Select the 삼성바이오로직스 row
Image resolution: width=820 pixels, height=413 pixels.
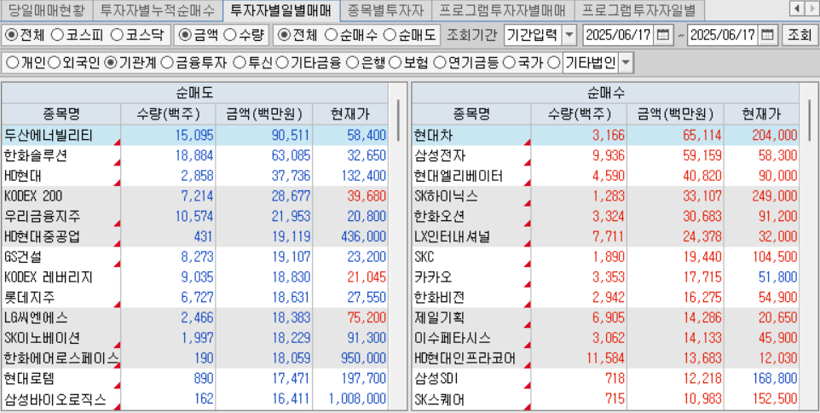point(194,400)
